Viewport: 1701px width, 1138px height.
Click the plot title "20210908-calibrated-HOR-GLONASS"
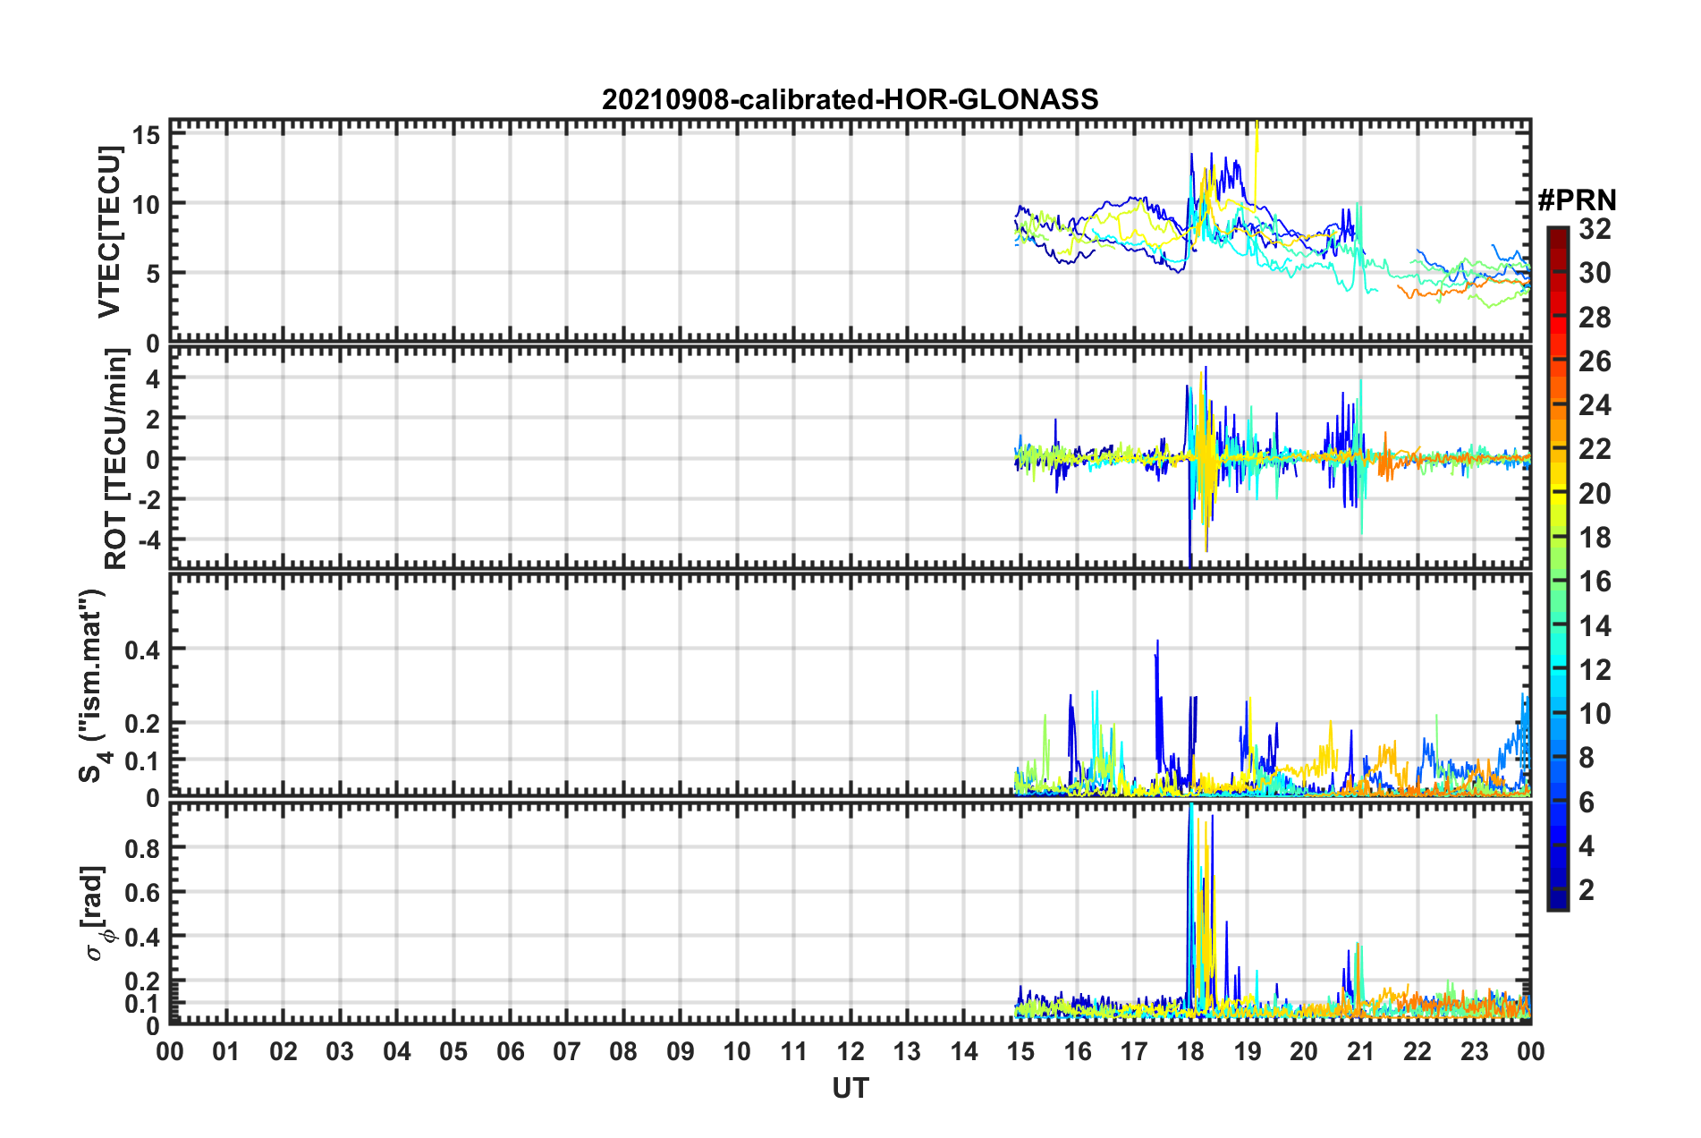[850, 99]
